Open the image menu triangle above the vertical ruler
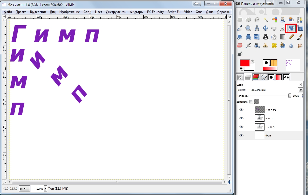 (4, 17)
